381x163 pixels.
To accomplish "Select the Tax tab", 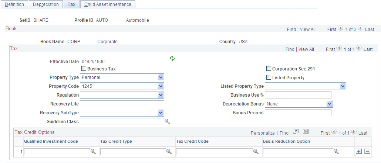I will (71, 4).
